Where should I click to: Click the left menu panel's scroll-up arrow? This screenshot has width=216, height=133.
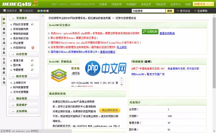(x=43, y=16)
